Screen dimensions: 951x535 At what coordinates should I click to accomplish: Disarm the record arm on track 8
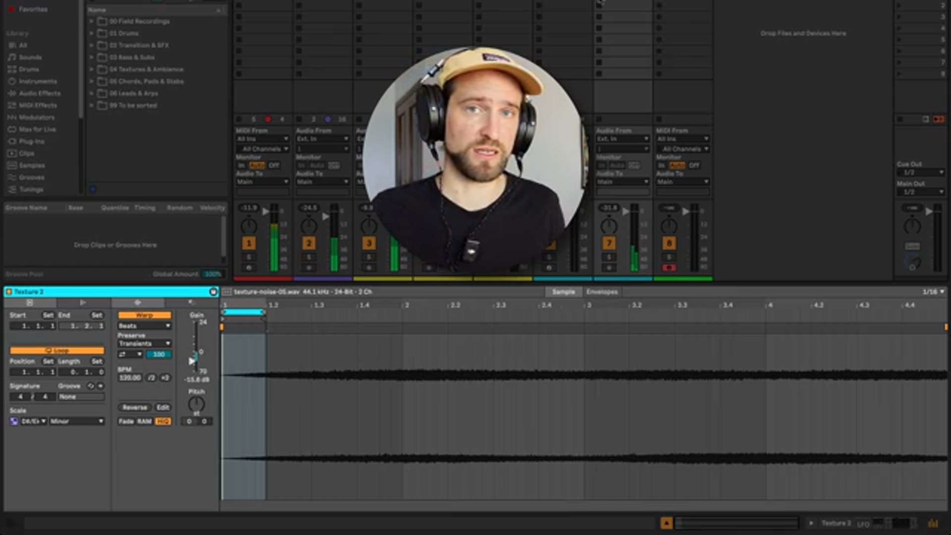[x=669, y=267]
